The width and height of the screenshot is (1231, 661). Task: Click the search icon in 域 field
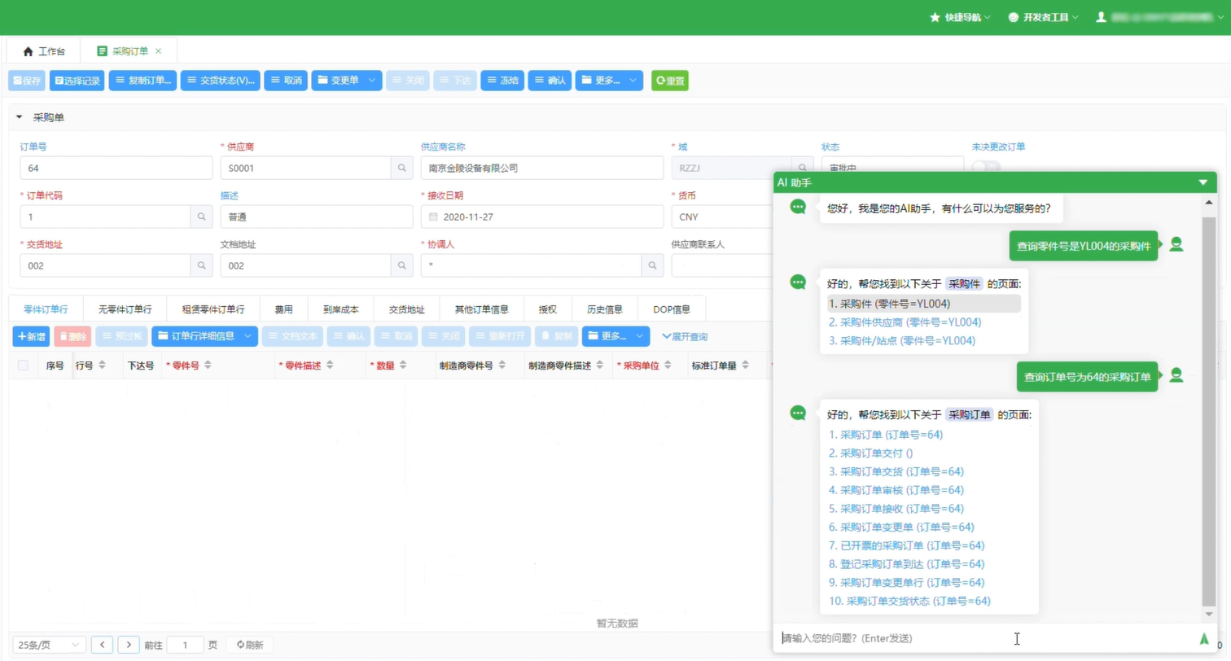(803, 169)
